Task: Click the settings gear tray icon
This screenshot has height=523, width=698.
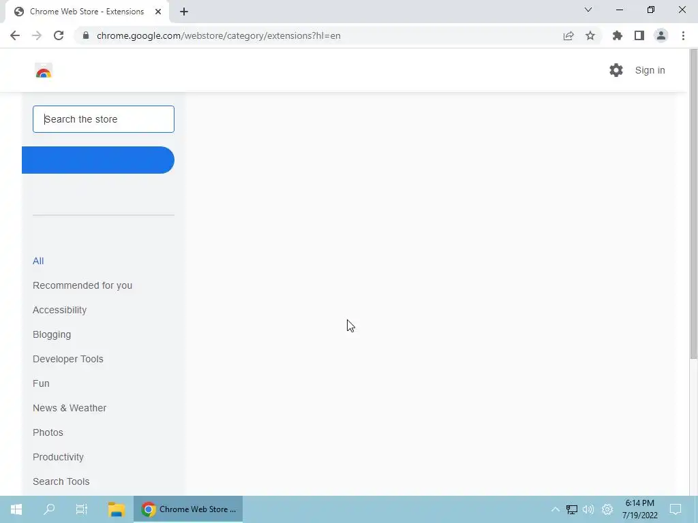Action: pos(607,509)
